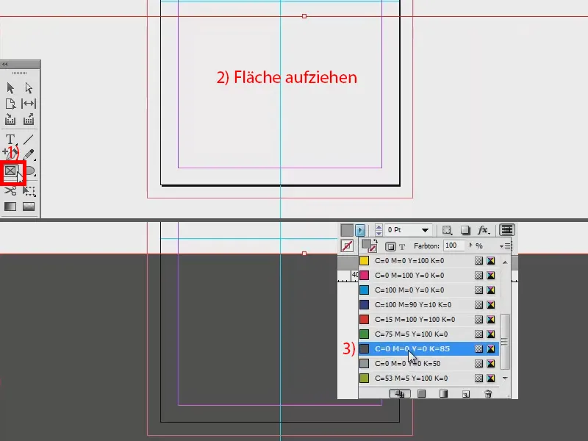Open the 0 Pt stroke weight dropdown

(425, 230)
